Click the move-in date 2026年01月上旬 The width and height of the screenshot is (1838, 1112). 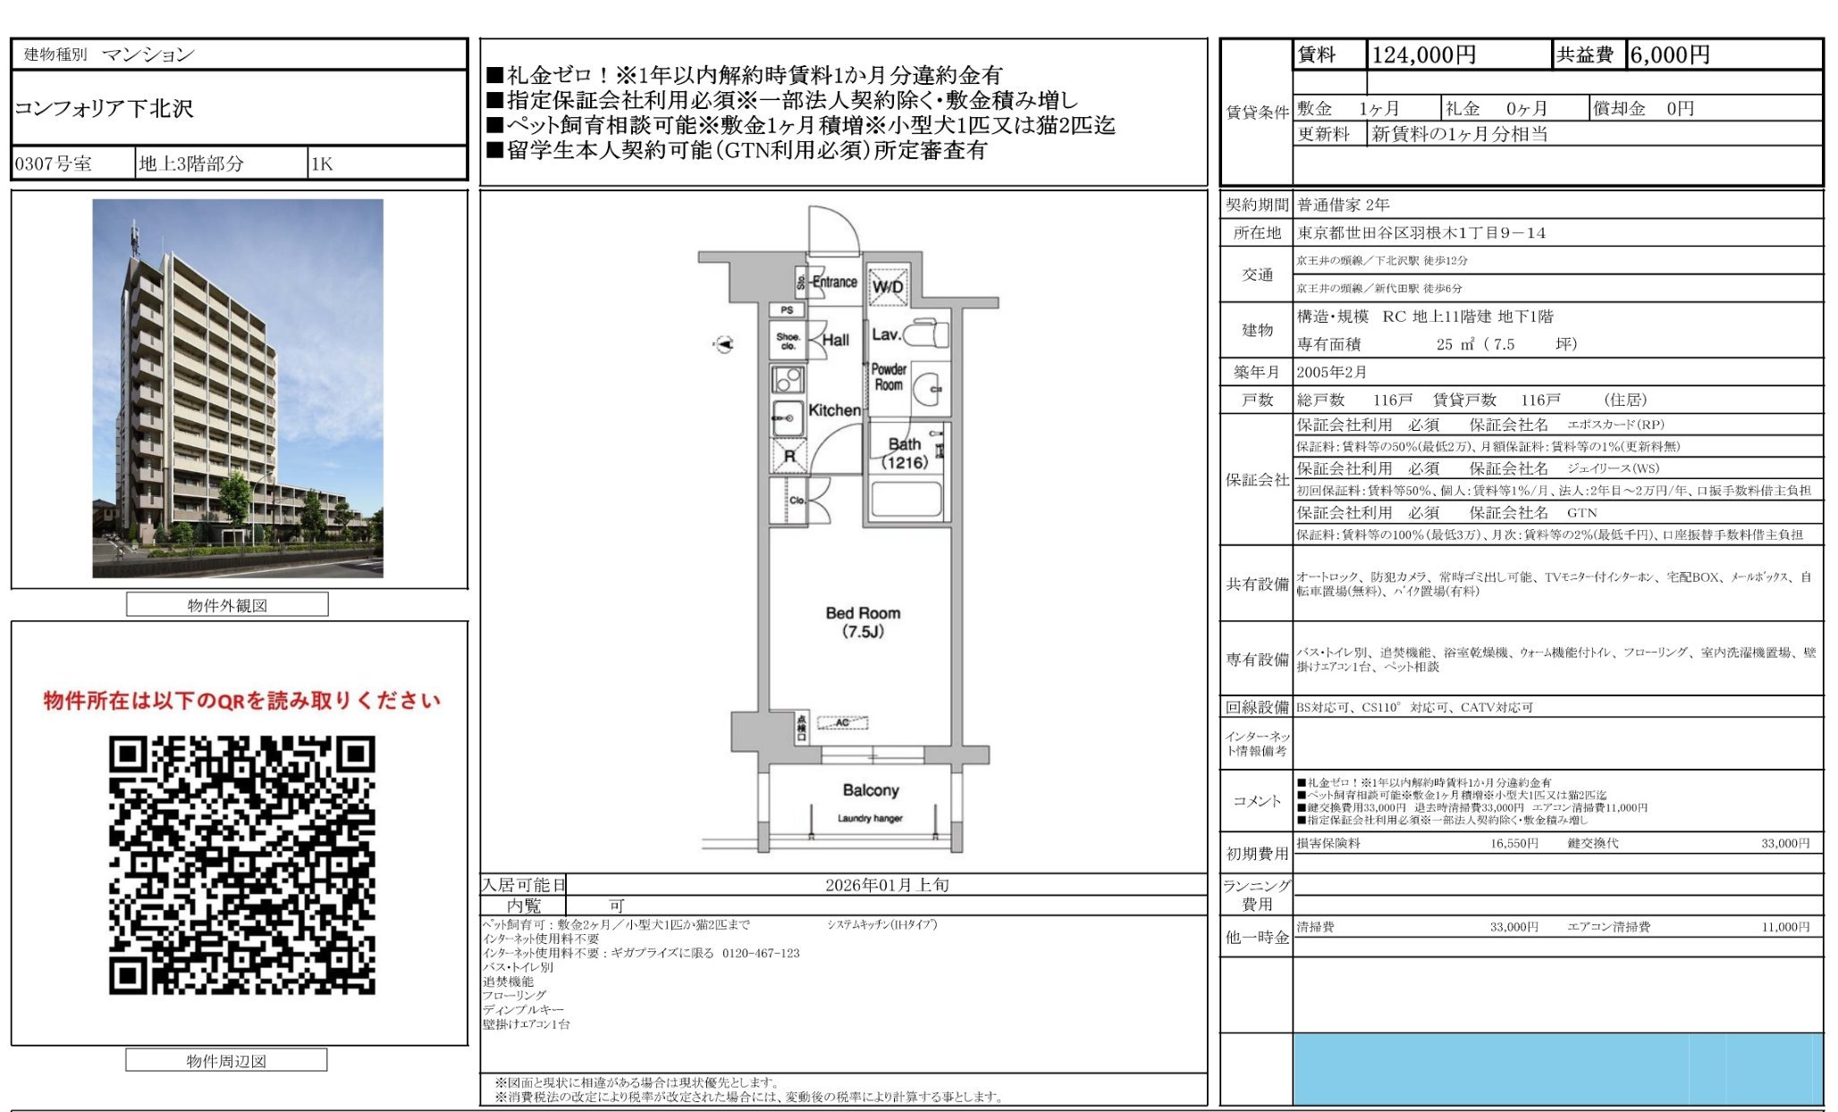click(886, 885)
